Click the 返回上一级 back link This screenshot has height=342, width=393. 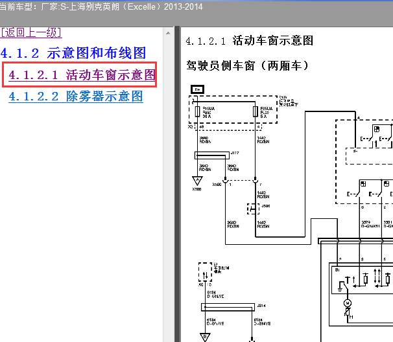click(x=31, y=32)
